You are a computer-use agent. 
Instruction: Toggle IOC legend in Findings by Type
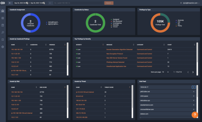point(178,22)
